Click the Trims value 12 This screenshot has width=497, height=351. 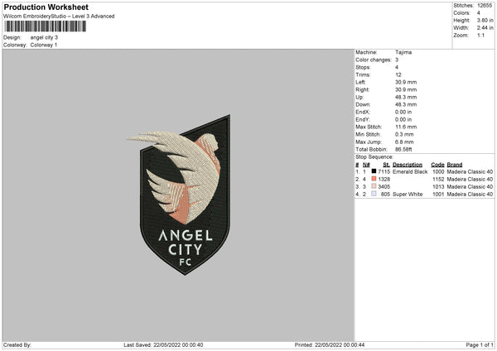point(398,75)
